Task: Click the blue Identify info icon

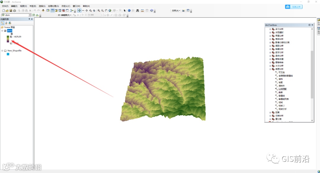Action: (129, 10)
